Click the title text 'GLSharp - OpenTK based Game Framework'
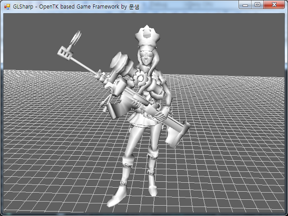The height and width of the screenshot is (216, 288). (66, 7)
